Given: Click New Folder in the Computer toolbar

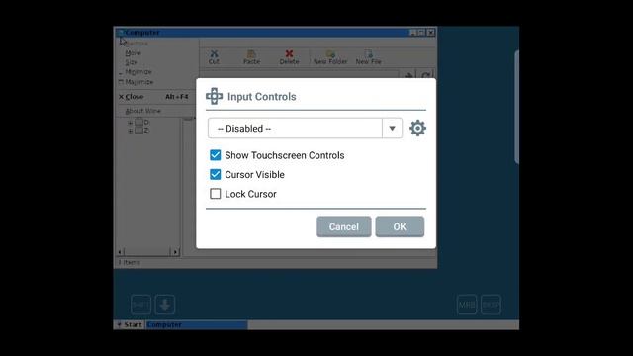Looking at the screenshot, I should tap(330, 57).
